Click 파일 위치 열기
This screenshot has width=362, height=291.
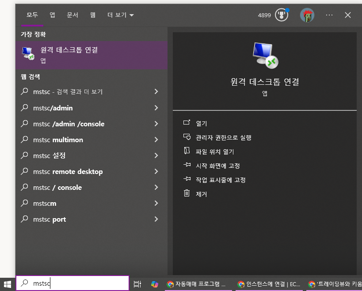[215, 151]
